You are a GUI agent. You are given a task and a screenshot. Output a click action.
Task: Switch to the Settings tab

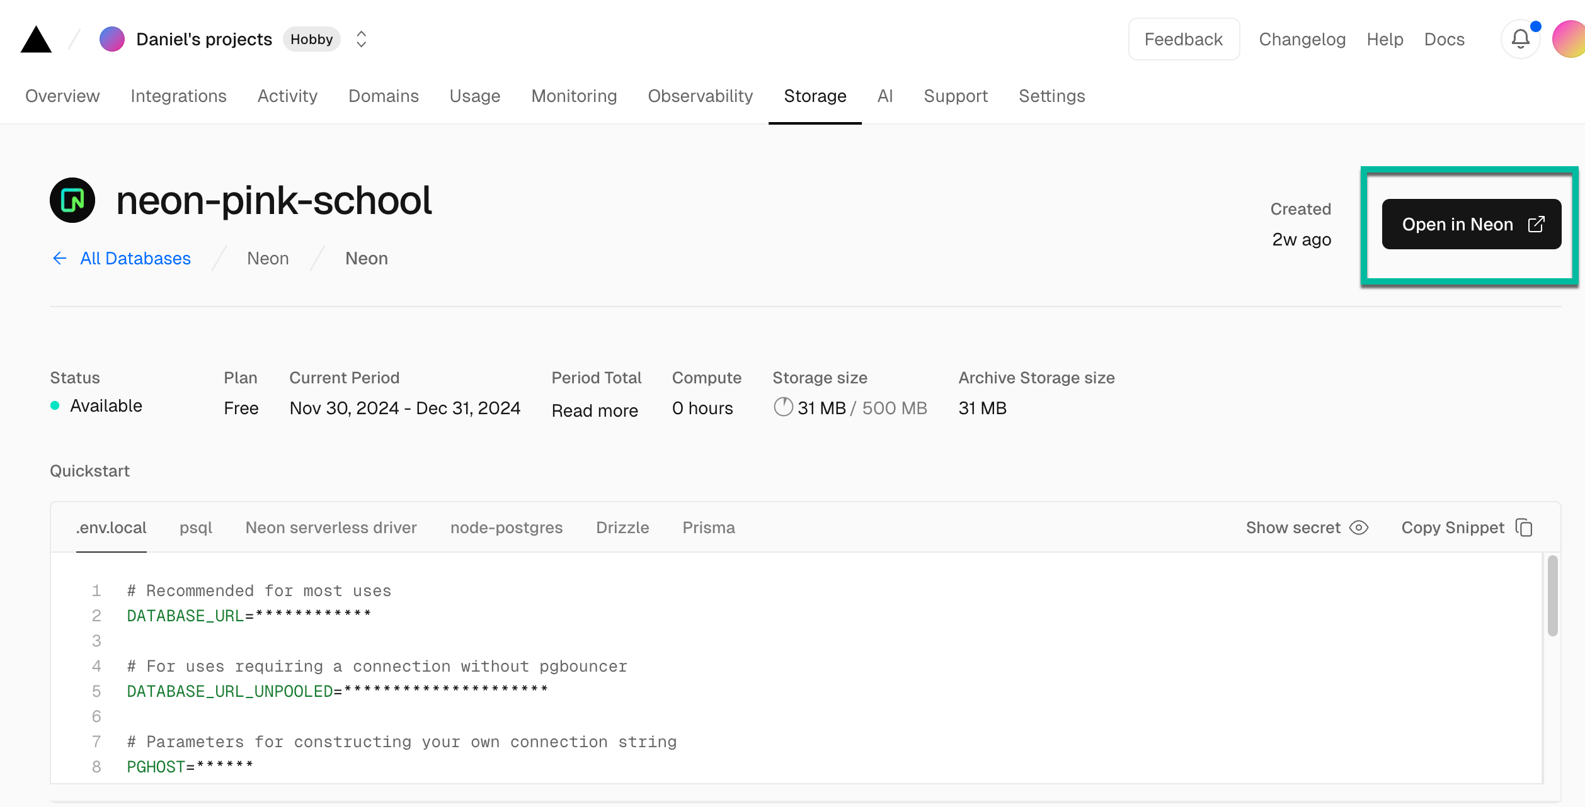click(x=1051, y=96)
